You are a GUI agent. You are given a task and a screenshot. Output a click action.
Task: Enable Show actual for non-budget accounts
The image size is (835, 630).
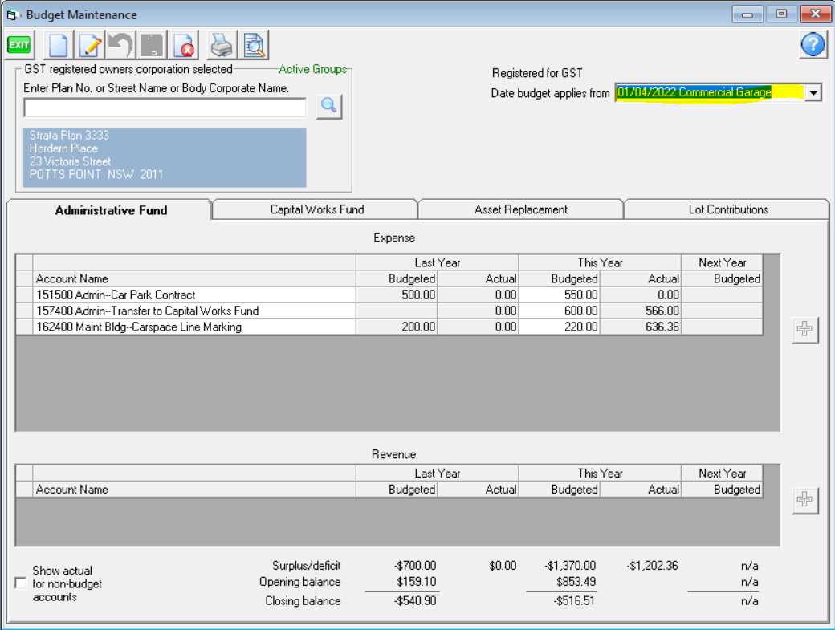[21, 583]
